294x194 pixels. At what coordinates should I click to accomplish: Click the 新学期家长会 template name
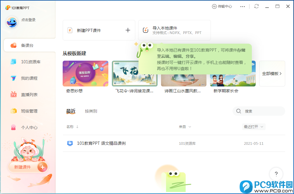coord(226,91)
